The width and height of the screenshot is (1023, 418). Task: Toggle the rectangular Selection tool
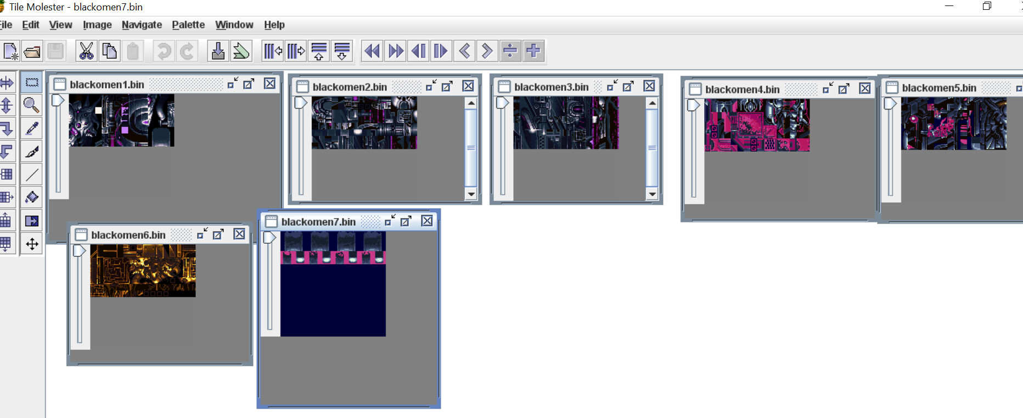(x=32, y=82)
